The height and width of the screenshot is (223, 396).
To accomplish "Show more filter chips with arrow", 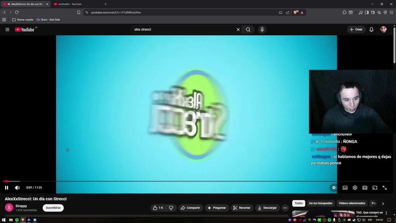I will point(383,203).
